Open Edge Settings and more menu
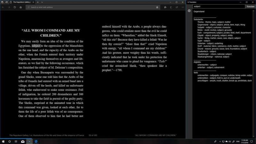 tap(183, 7)
